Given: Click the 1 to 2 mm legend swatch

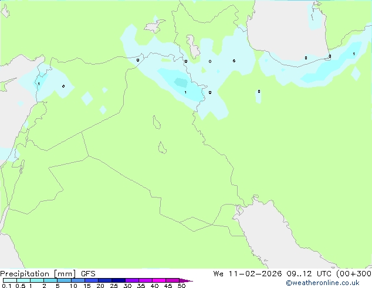Looking at the screenshot, I should click(x=37, y=280).
